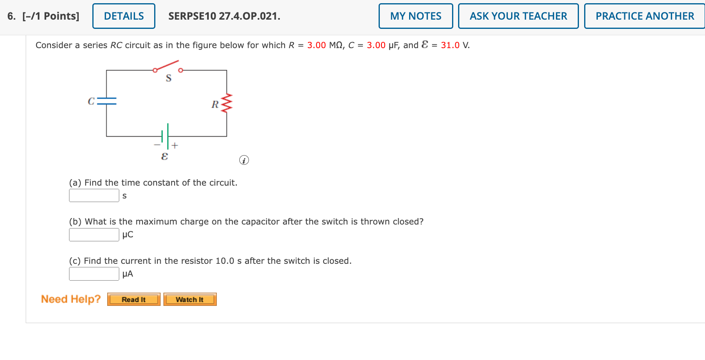Click the time constant answer field
Image resolution: width=705 pixels, height=360 pixels.
point(94,195)
